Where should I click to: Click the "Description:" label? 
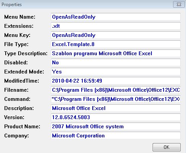19,108
